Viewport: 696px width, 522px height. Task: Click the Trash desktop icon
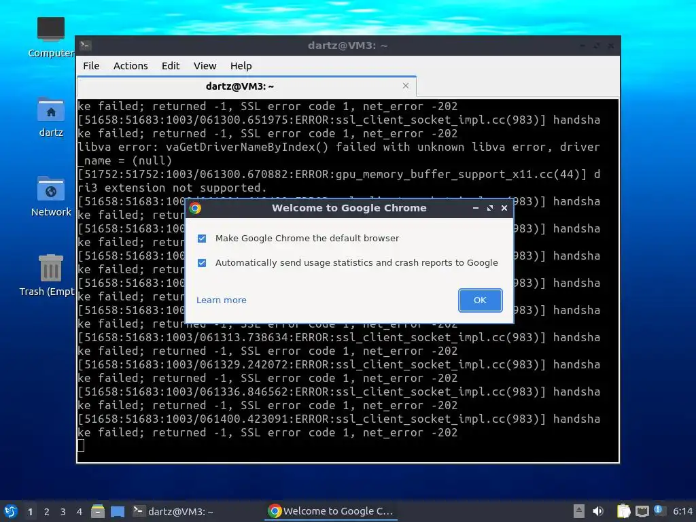coord(48,275)
